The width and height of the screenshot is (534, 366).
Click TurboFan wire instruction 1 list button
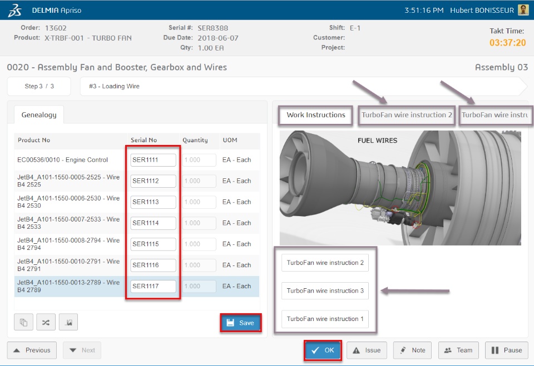click(325, 319)
